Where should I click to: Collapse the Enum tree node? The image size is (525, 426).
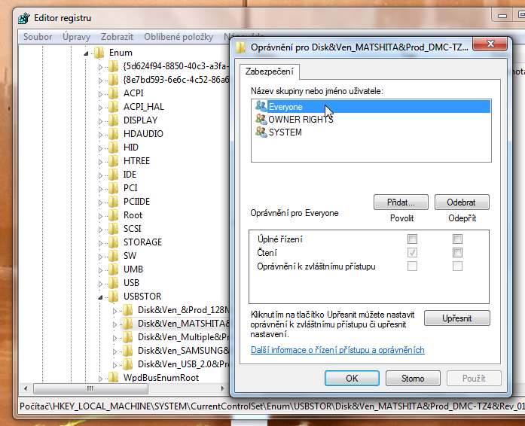[86, 53]
